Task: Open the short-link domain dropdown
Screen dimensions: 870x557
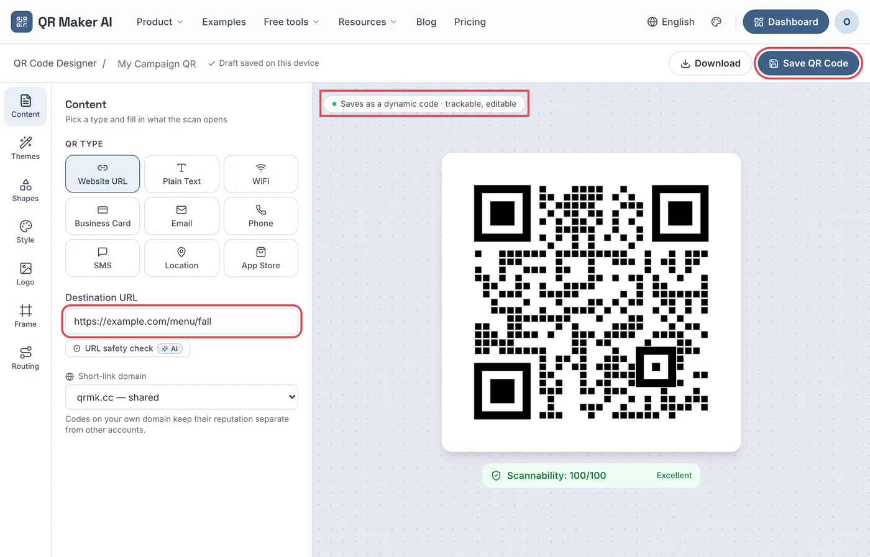Action: [181, 397]
